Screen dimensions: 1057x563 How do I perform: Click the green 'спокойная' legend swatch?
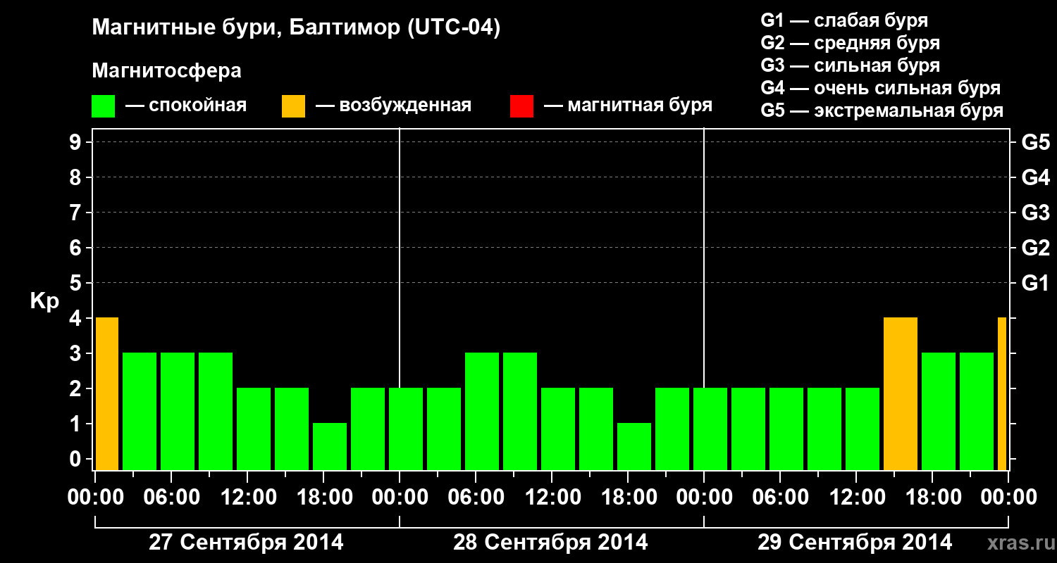click(x=103, y=106)
